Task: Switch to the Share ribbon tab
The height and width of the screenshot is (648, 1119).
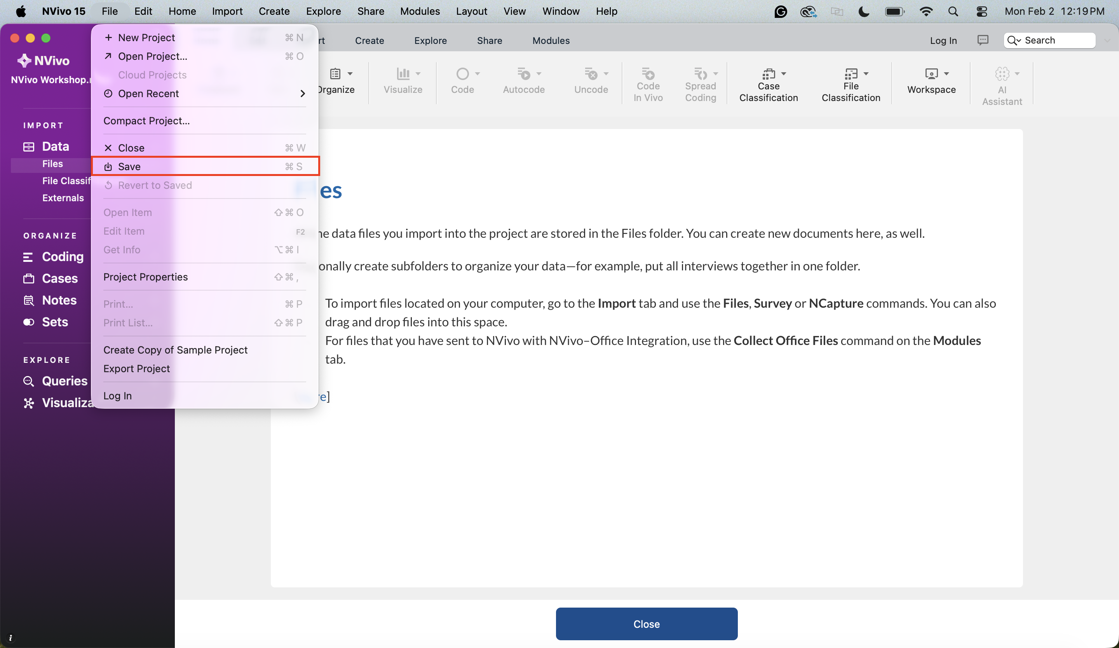Action: [489, 40]
